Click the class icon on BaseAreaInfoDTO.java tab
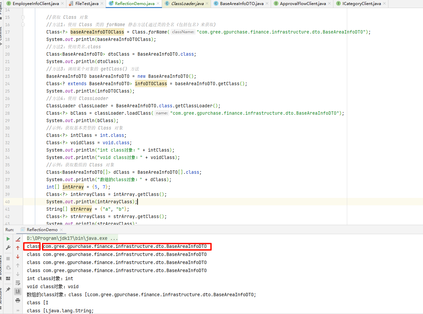 pos(216,4)
